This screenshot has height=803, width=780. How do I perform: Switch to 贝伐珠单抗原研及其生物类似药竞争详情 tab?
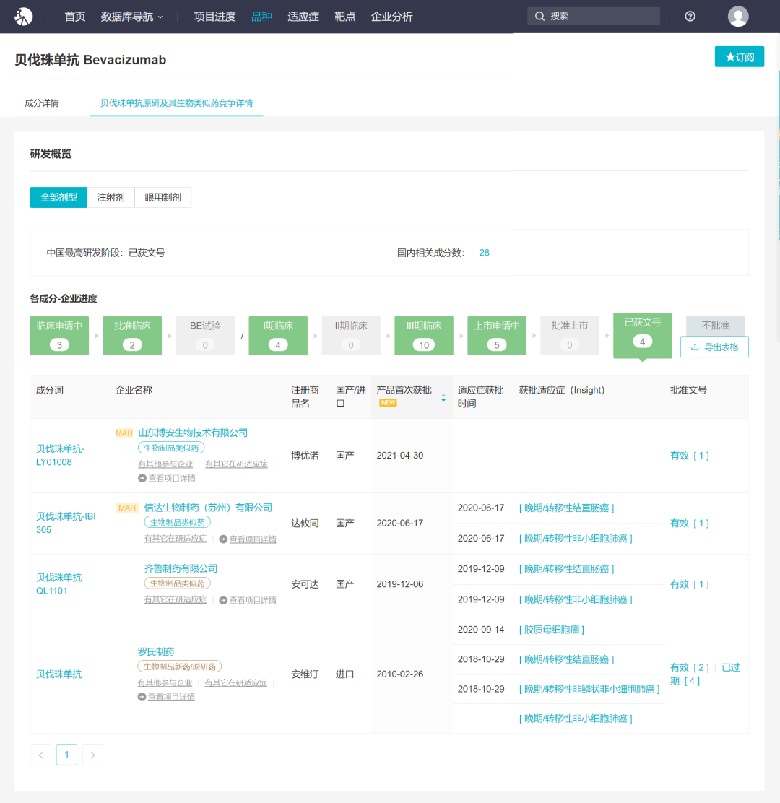177,103
